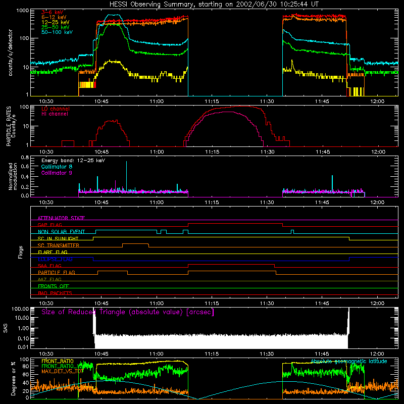Click the vertical Flags axis label

pos(20,252)
